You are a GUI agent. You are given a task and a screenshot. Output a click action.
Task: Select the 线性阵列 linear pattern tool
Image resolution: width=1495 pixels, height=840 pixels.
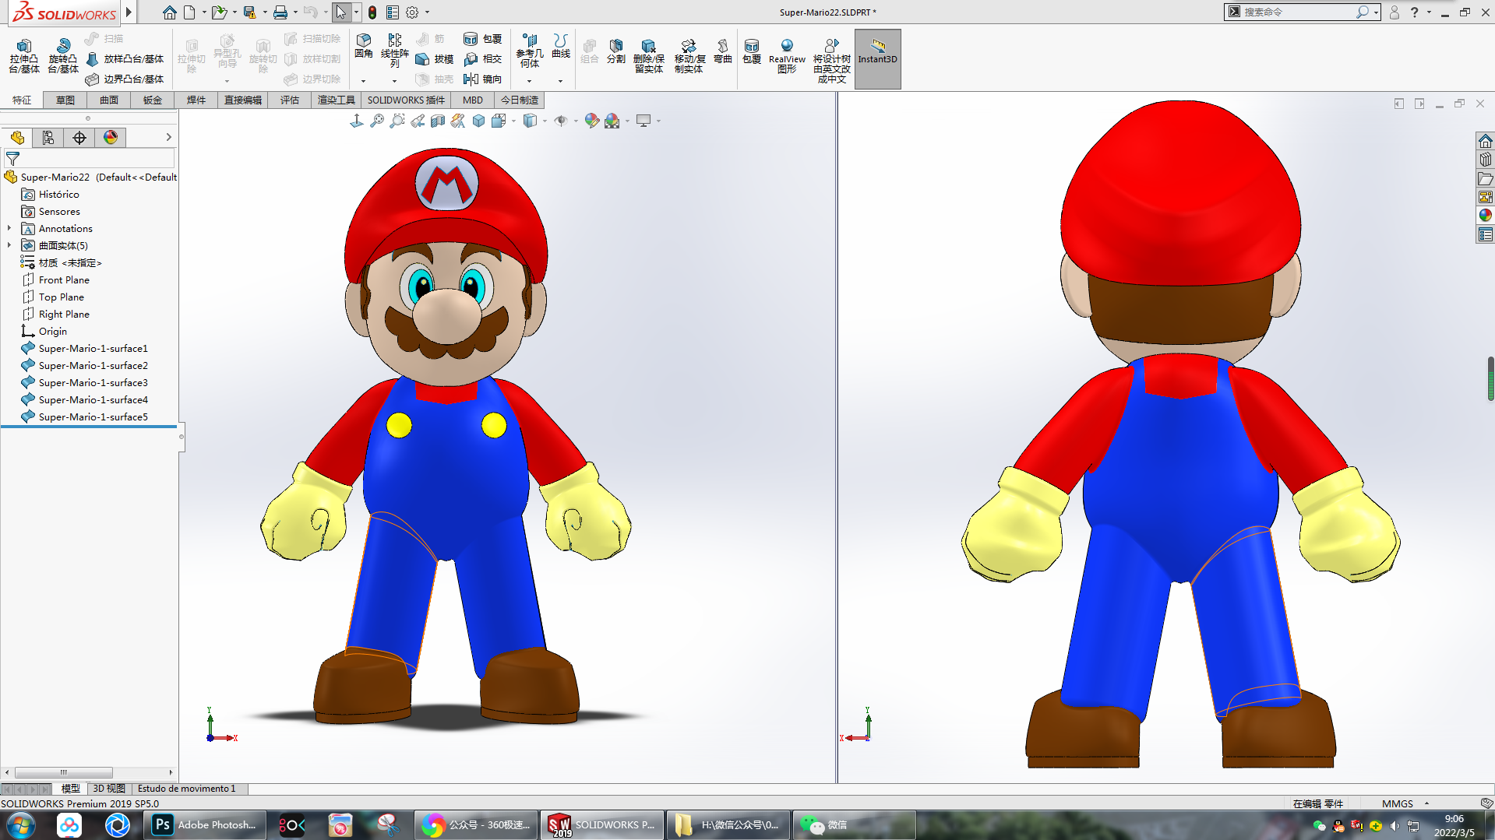click(x=395, y=50)
